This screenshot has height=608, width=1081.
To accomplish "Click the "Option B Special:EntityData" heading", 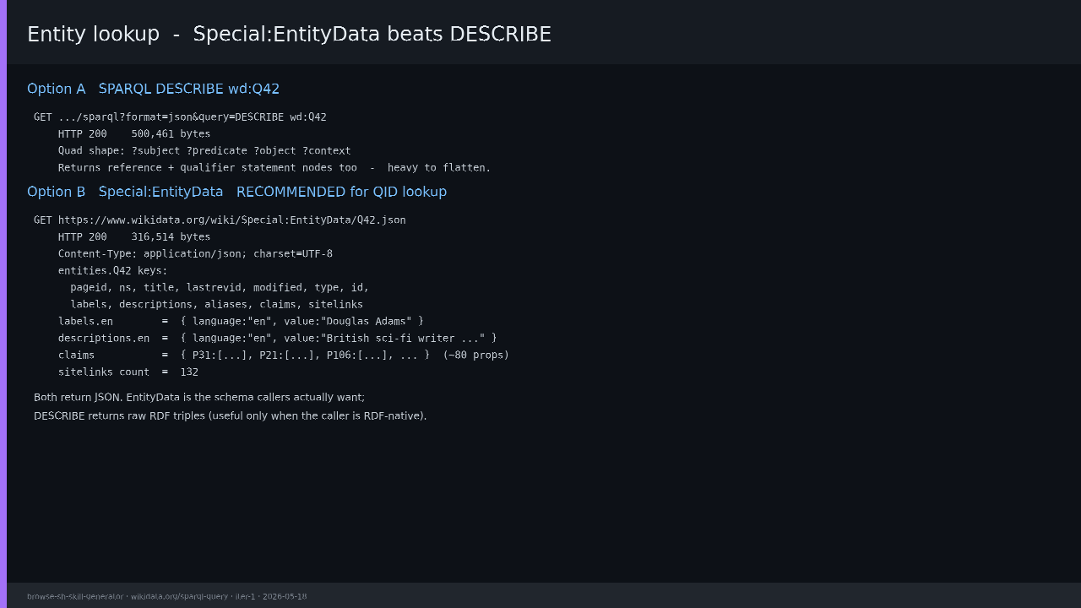I will pyautogui.click(x=236, y=192).
